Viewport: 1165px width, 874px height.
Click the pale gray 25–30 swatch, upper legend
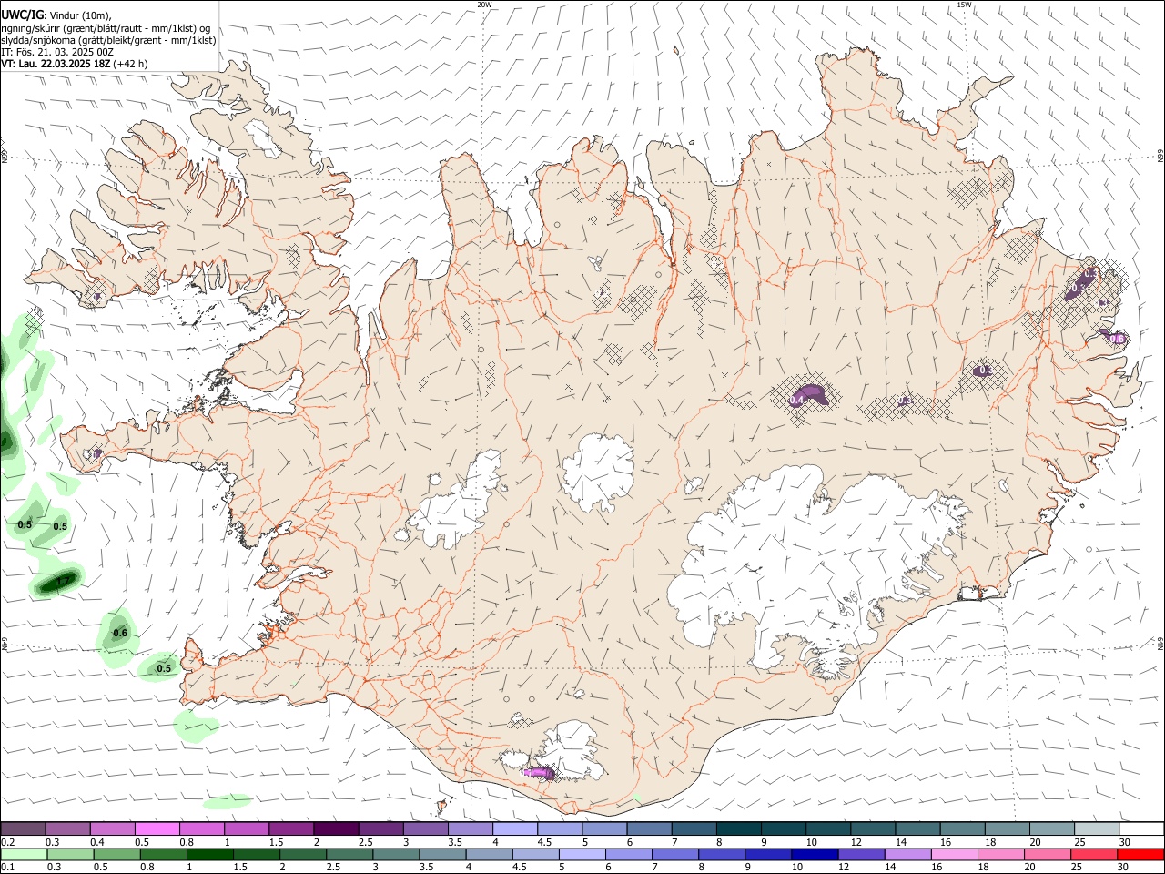point(1098,829)
